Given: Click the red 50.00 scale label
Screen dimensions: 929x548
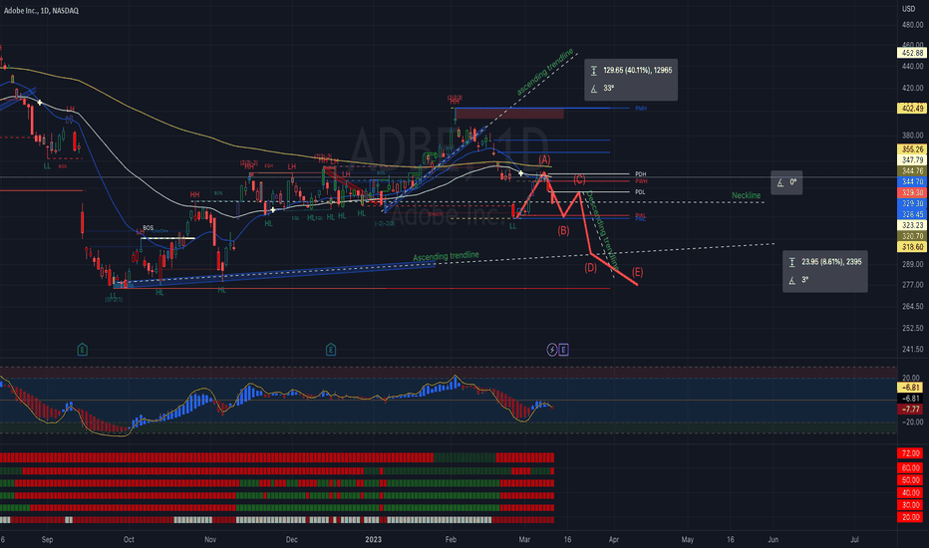Looking at the screenshot, I should point(910,480).
